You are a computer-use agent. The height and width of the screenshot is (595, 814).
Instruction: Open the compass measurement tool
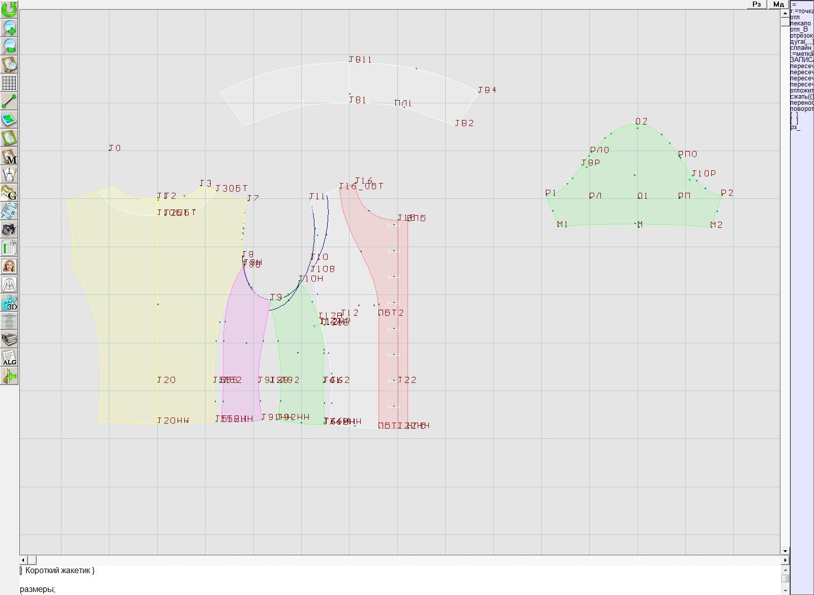pos(9,174)
